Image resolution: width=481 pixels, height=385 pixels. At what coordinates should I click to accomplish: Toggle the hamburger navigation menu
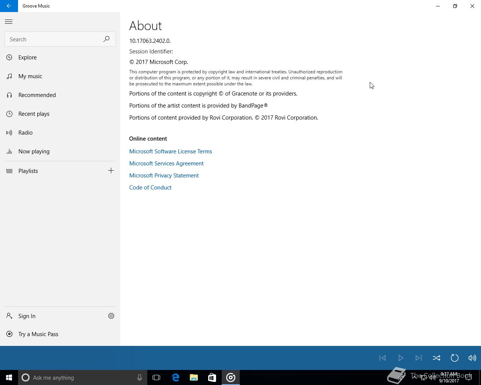[x=9, y=22]
